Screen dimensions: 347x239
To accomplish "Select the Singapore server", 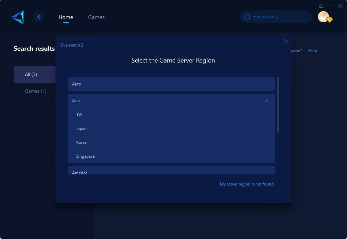I will pos(171,156).
